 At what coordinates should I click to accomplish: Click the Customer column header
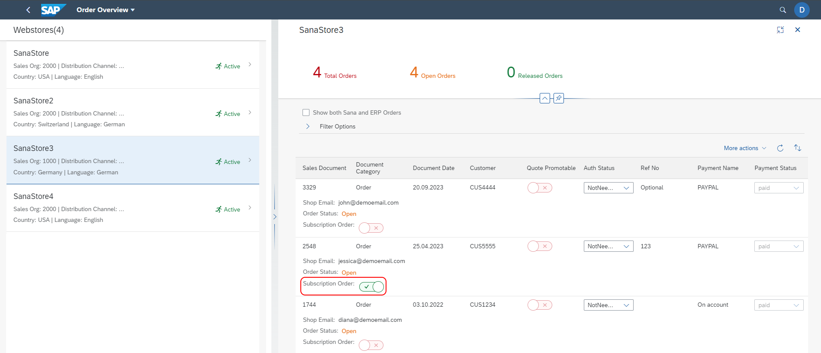pyautogui.click(x=483, y=168)
